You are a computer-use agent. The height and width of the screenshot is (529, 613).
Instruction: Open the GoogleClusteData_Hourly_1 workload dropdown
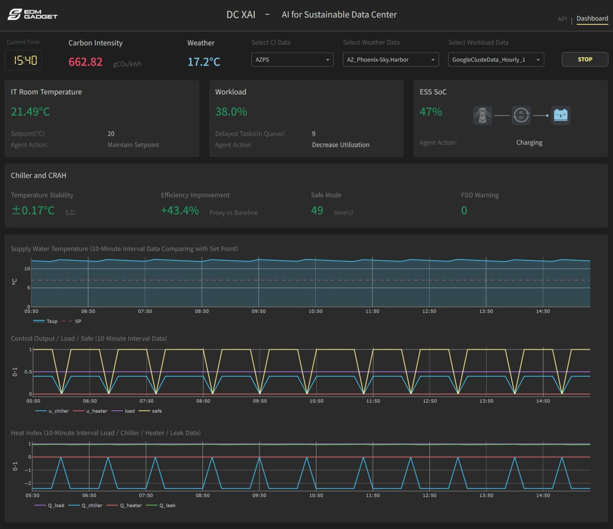pos(496,60)
